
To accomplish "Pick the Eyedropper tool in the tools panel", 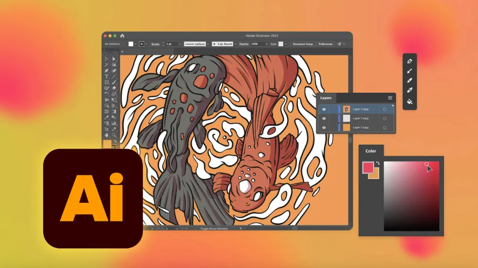I will point(107,117).
